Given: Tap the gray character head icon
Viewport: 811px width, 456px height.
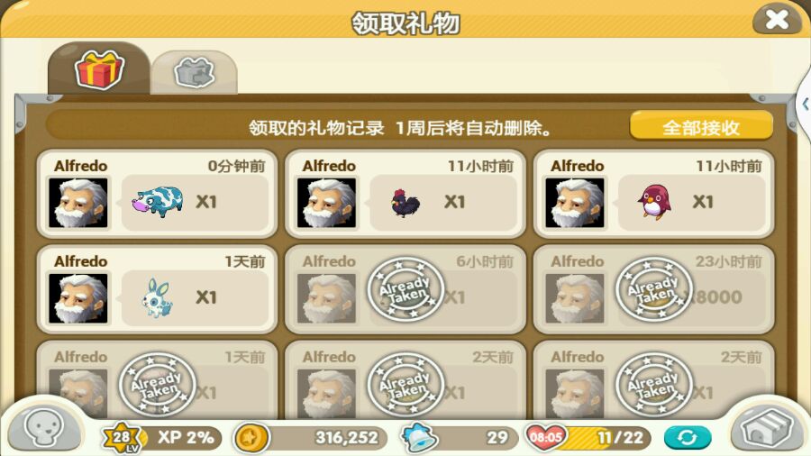Looking at the screenshot, I should [x=44, y=427].
